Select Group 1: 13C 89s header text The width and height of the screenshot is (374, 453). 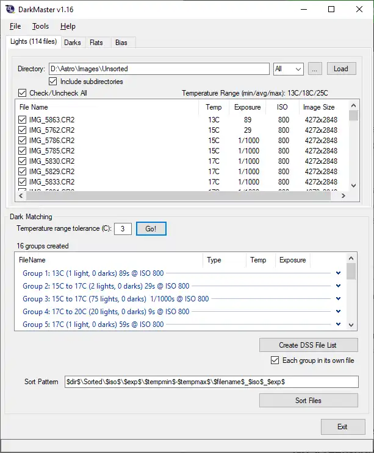tap(93, 273)
